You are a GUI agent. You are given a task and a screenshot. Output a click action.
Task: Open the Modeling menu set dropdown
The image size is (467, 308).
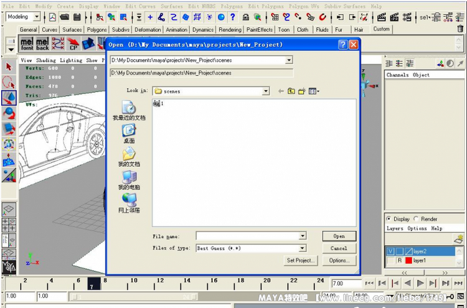click(36, 17)
